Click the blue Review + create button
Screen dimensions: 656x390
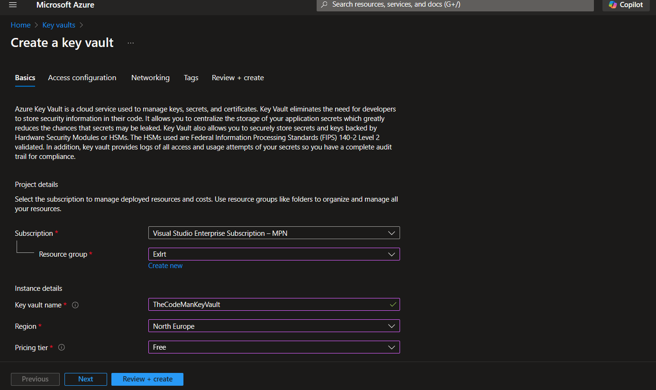point(147,379)
